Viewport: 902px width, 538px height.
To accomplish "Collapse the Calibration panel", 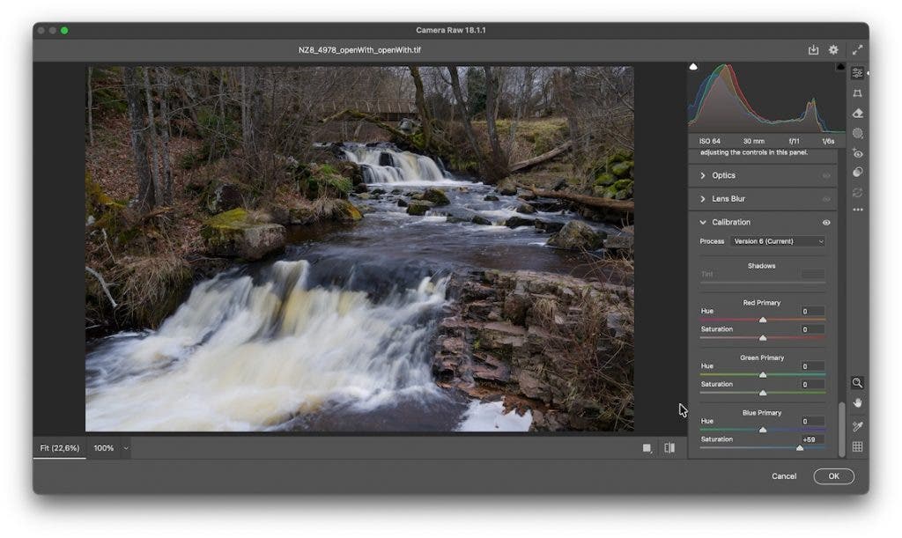I will [702, 222].
